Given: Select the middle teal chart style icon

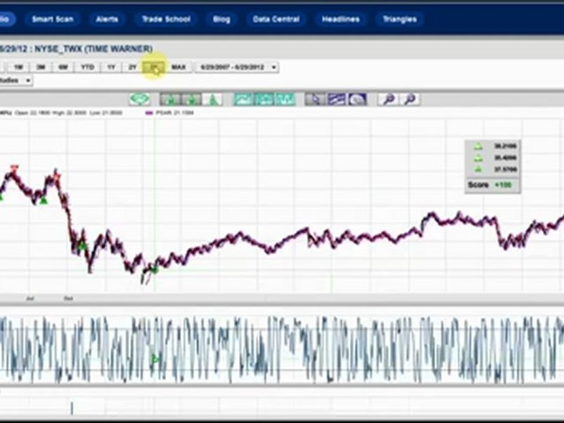Looking at the screenshot, I should coord(264,99).
